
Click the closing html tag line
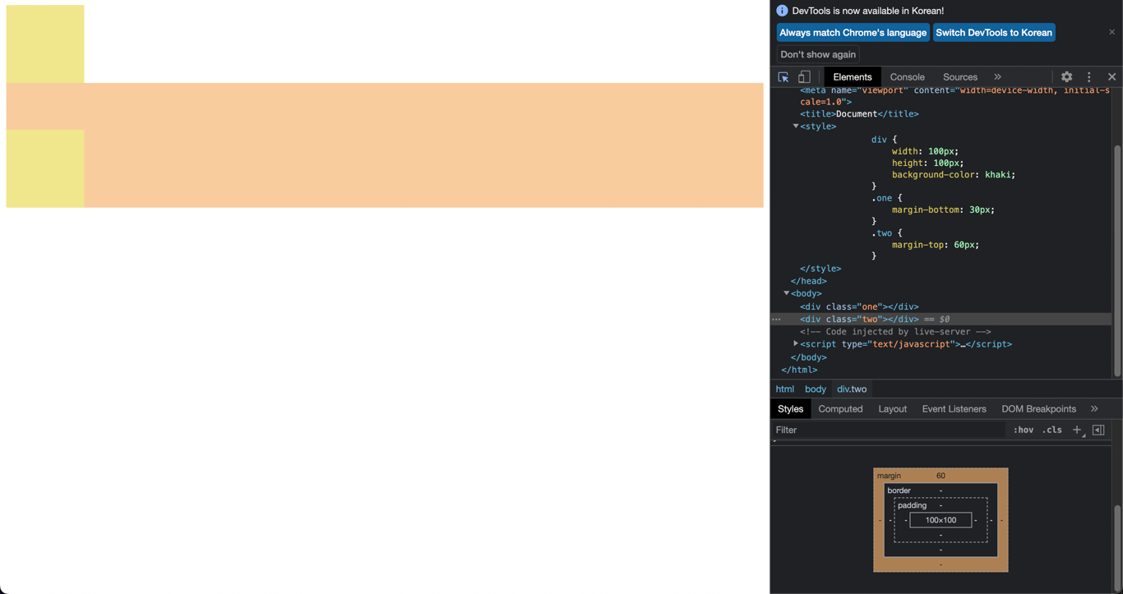[799, 370]
